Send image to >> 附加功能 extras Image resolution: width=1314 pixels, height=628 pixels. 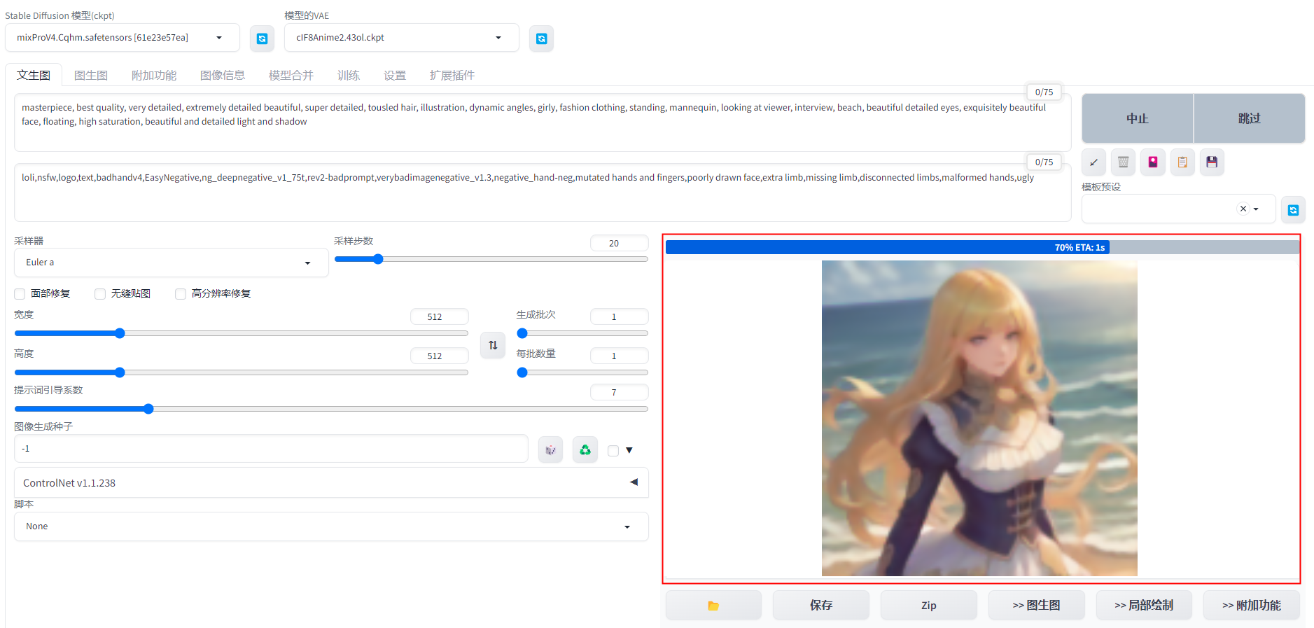1252,605
